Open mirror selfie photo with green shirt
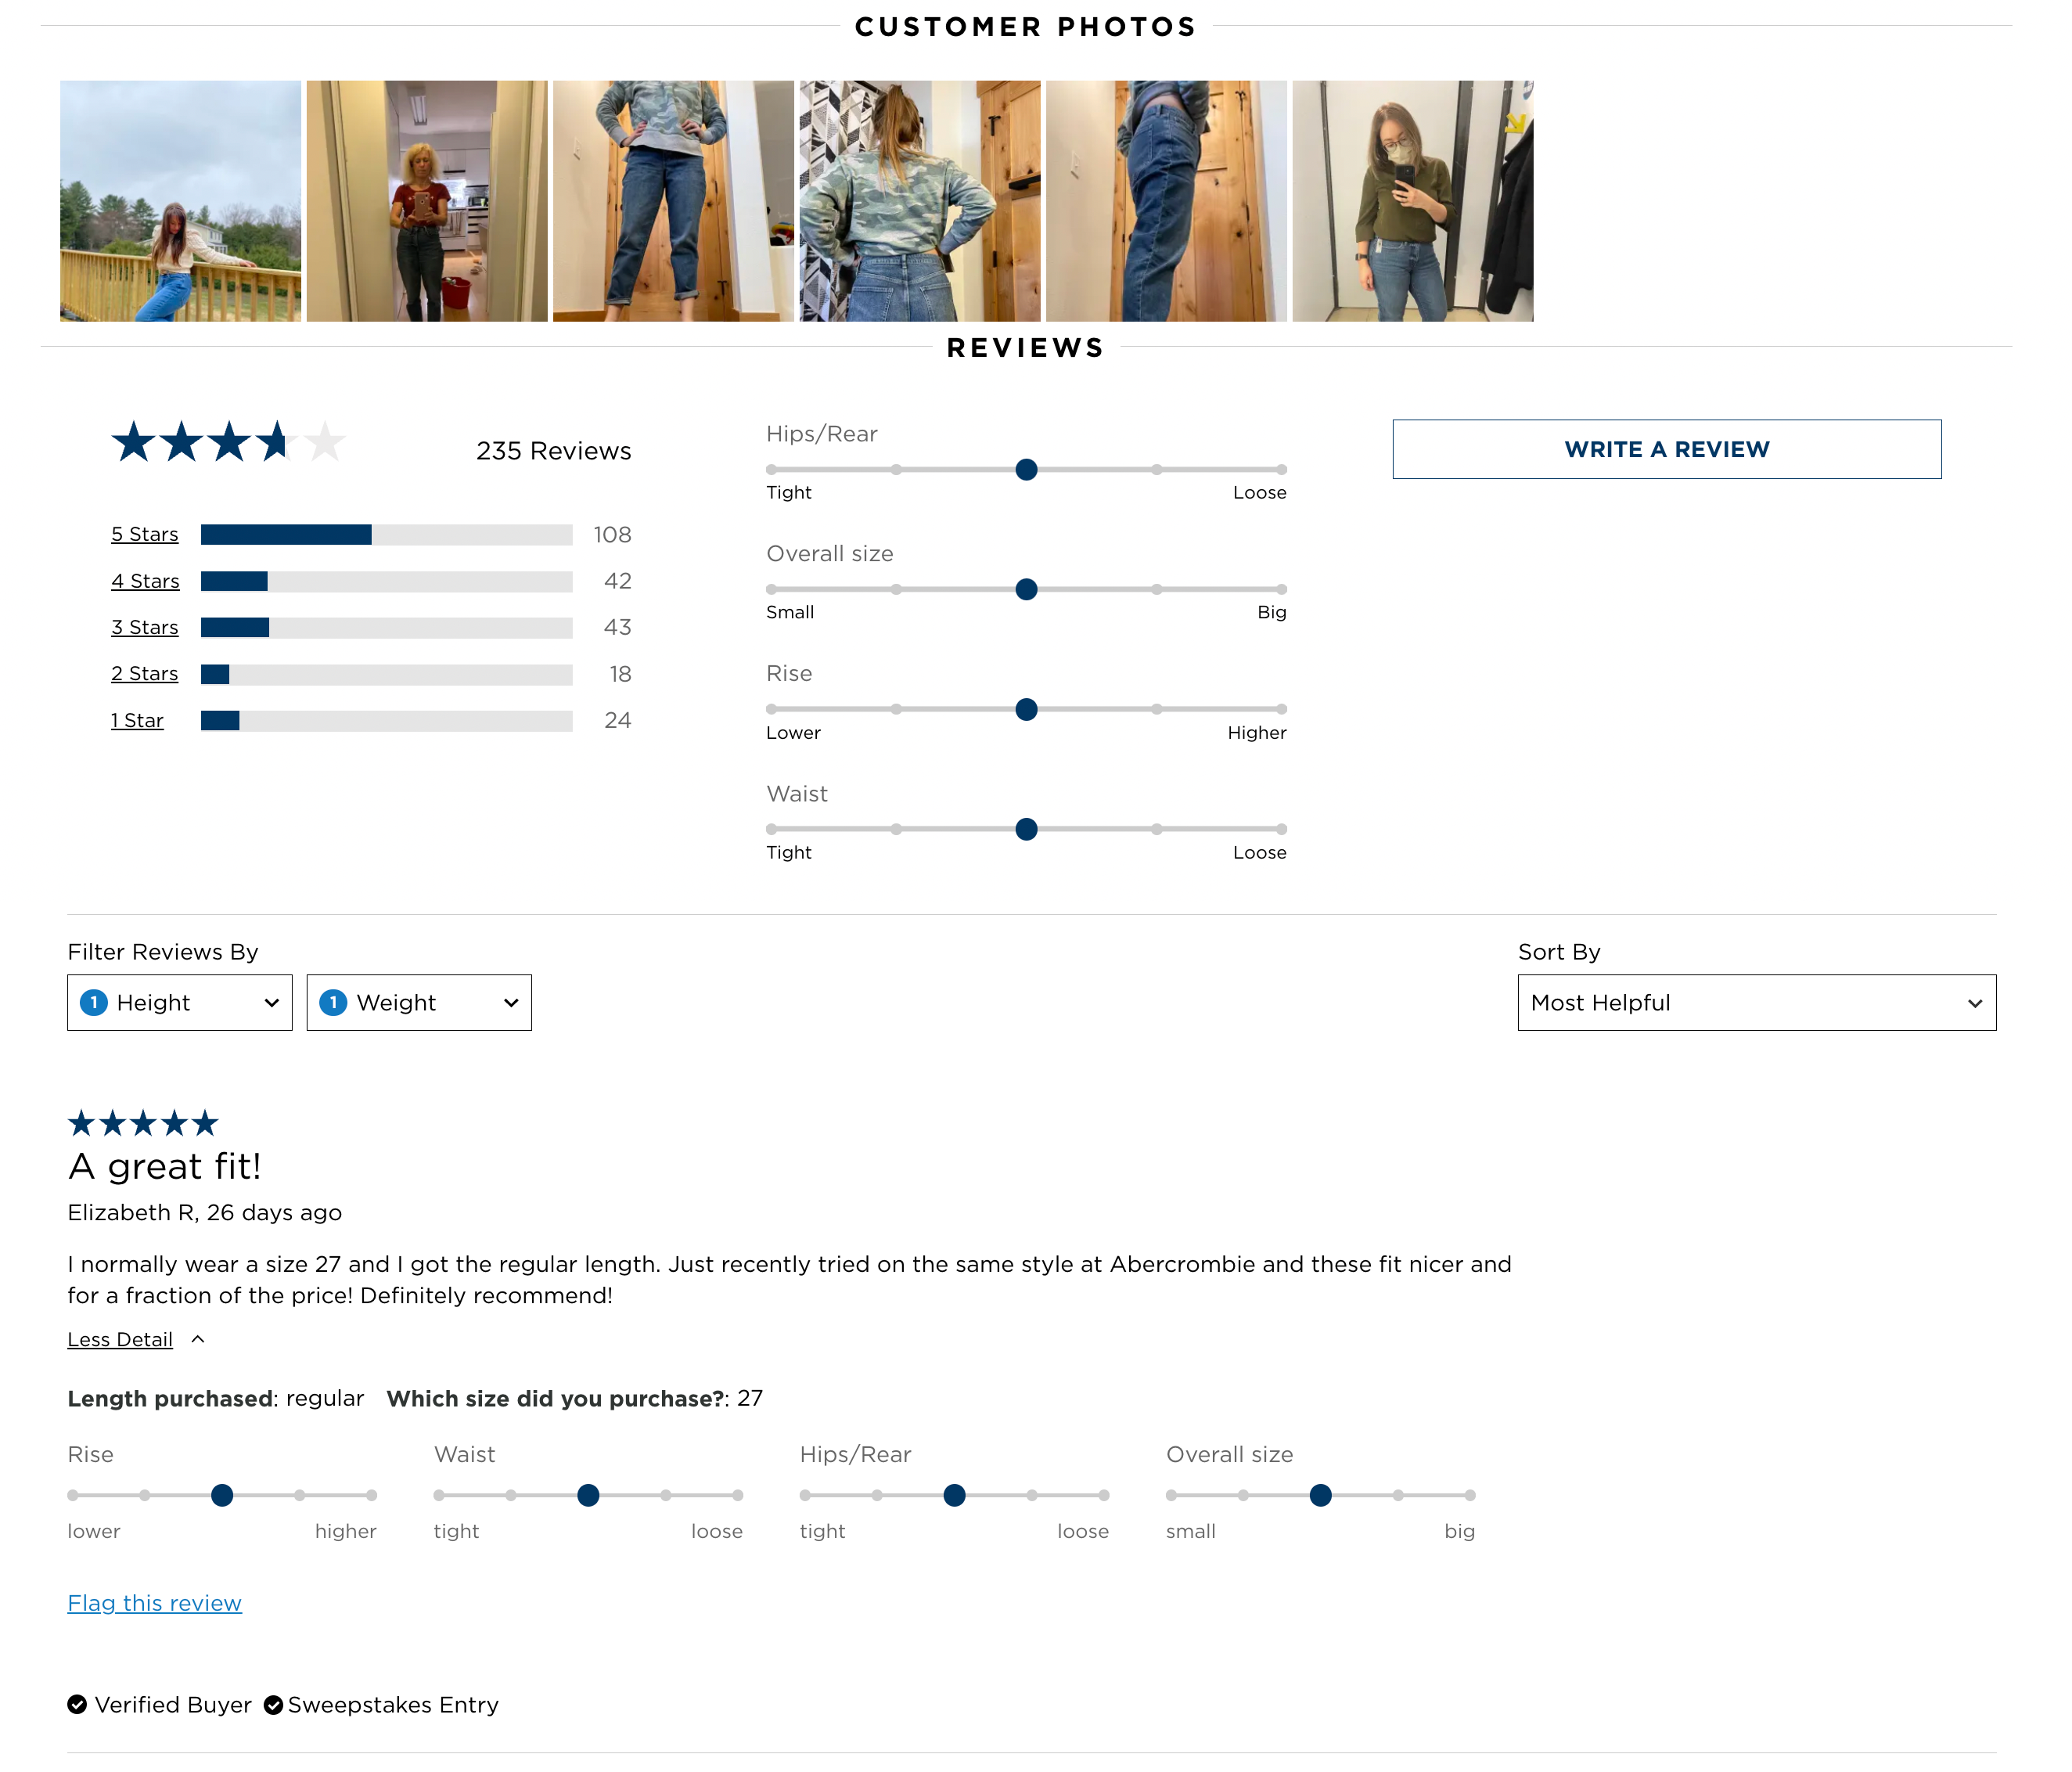The height and width of the screenshot is (1772, 2072). pyautogui.click(x=1412, y=201)
